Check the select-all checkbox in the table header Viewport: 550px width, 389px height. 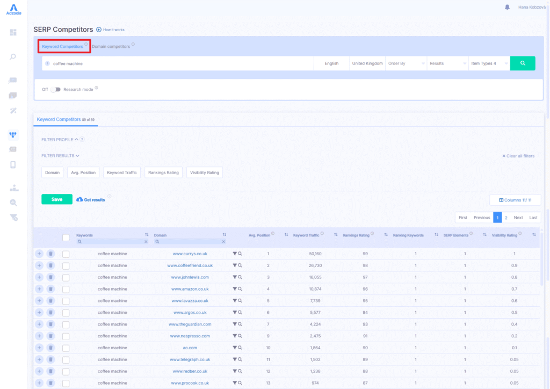(x=67, y=237)
